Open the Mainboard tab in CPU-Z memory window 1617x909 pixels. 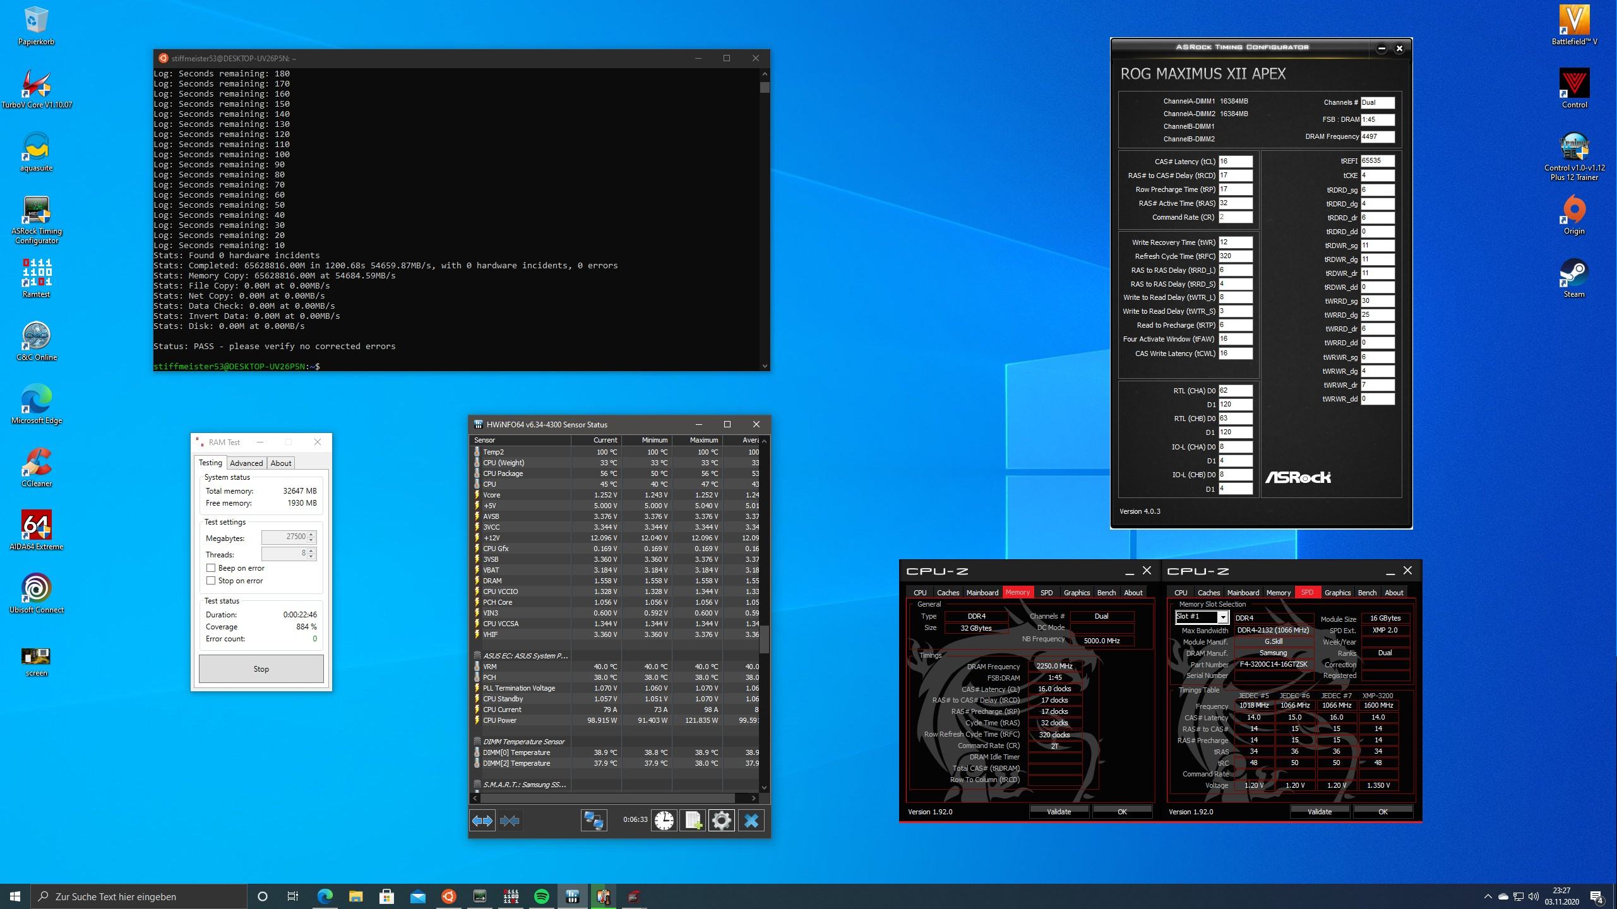[982, 593]
